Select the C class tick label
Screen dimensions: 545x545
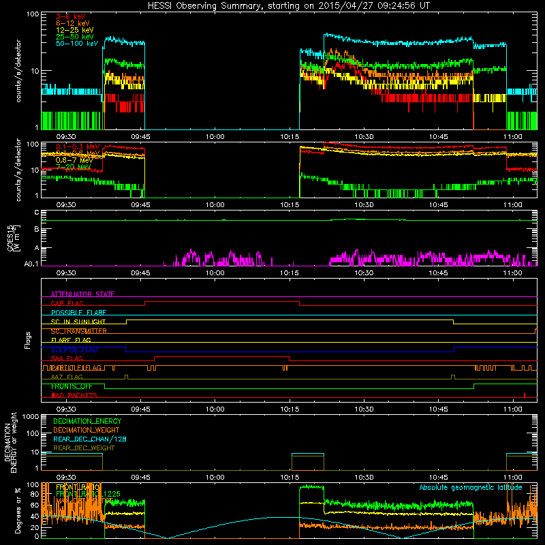37,213
